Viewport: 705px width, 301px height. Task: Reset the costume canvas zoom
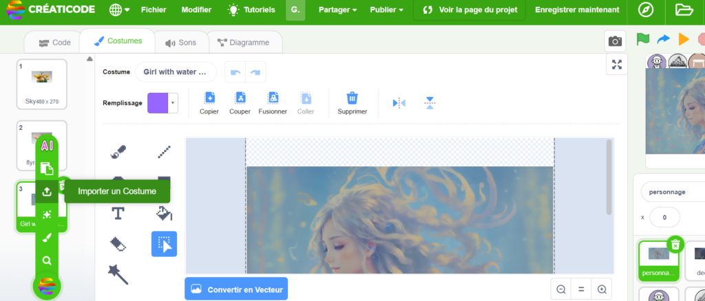point(581,289)
